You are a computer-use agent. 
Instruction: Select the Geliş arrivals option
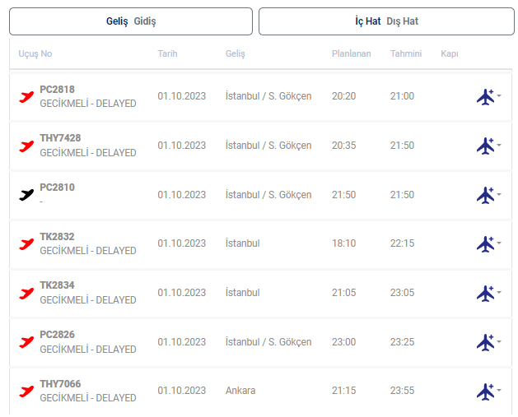(117, 21)
